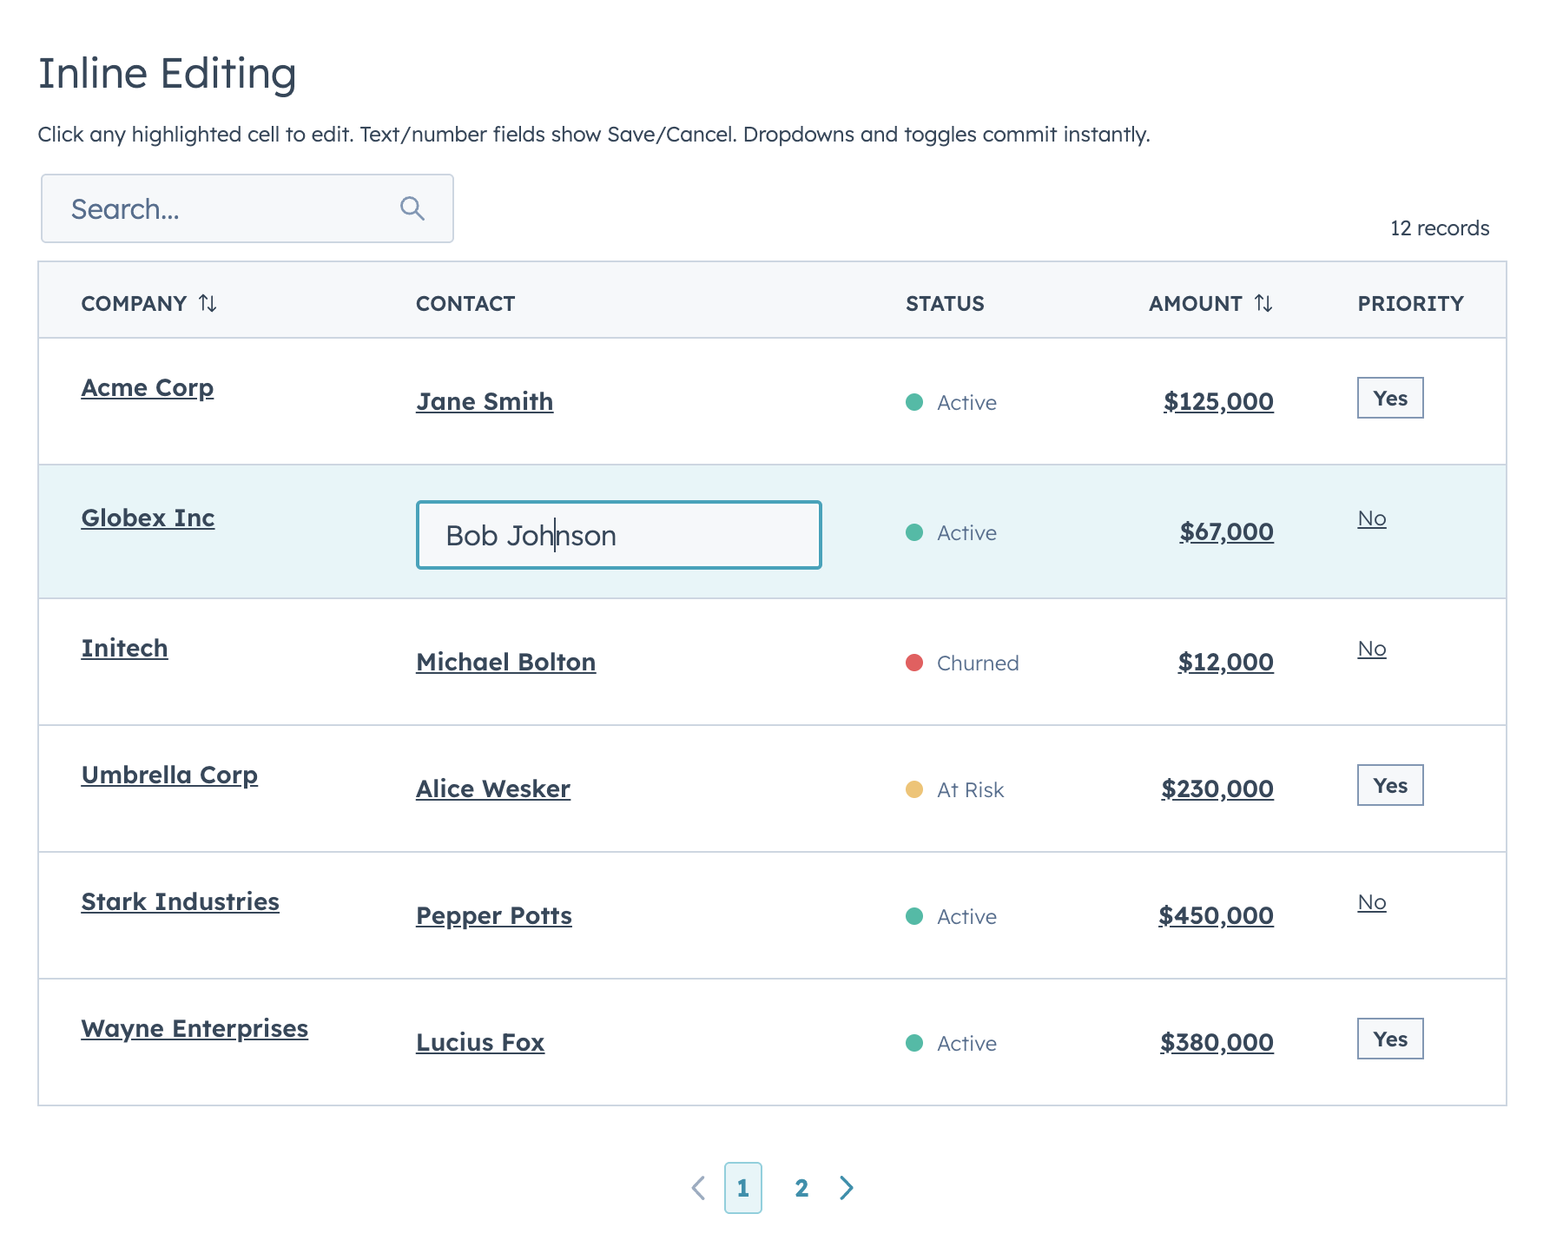1563x1247 pixels.
Task: Toggle Wayne Enterprises priority Yes
Action: click(1390, 1039)
